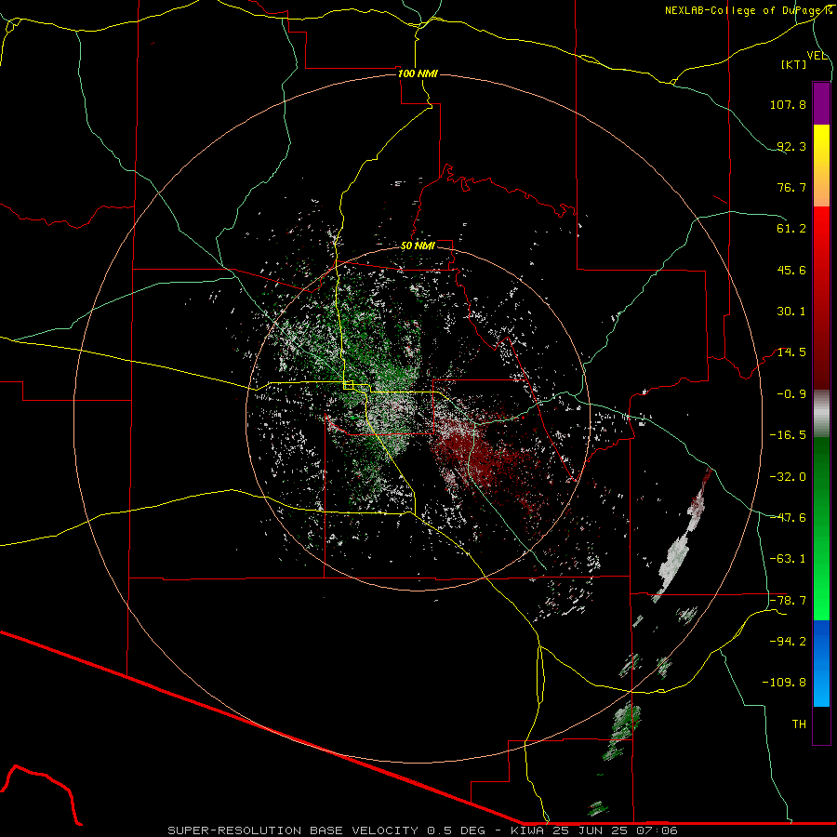Click the -63.1 velocity scale value

click(788, 559)
